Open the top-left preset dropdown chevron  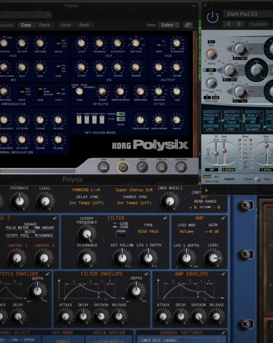48,15
